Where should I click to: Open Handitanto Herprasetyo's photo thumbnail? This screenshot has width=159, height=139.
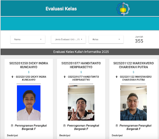(x=81, y=103)
